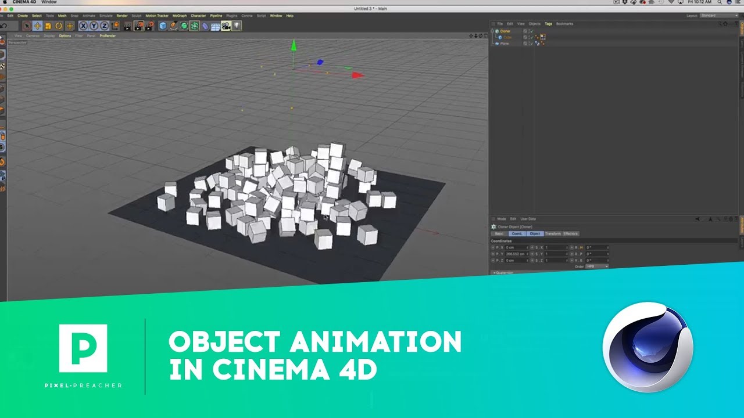
Task: Toggle the Z axis lock
Action: coord(105,26)
